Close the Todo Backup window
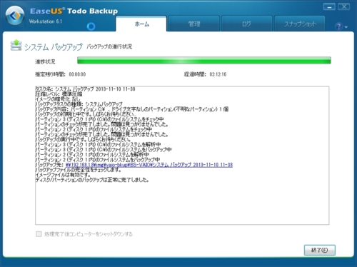Viewport: 357px width, 267px height. [344, 7]
